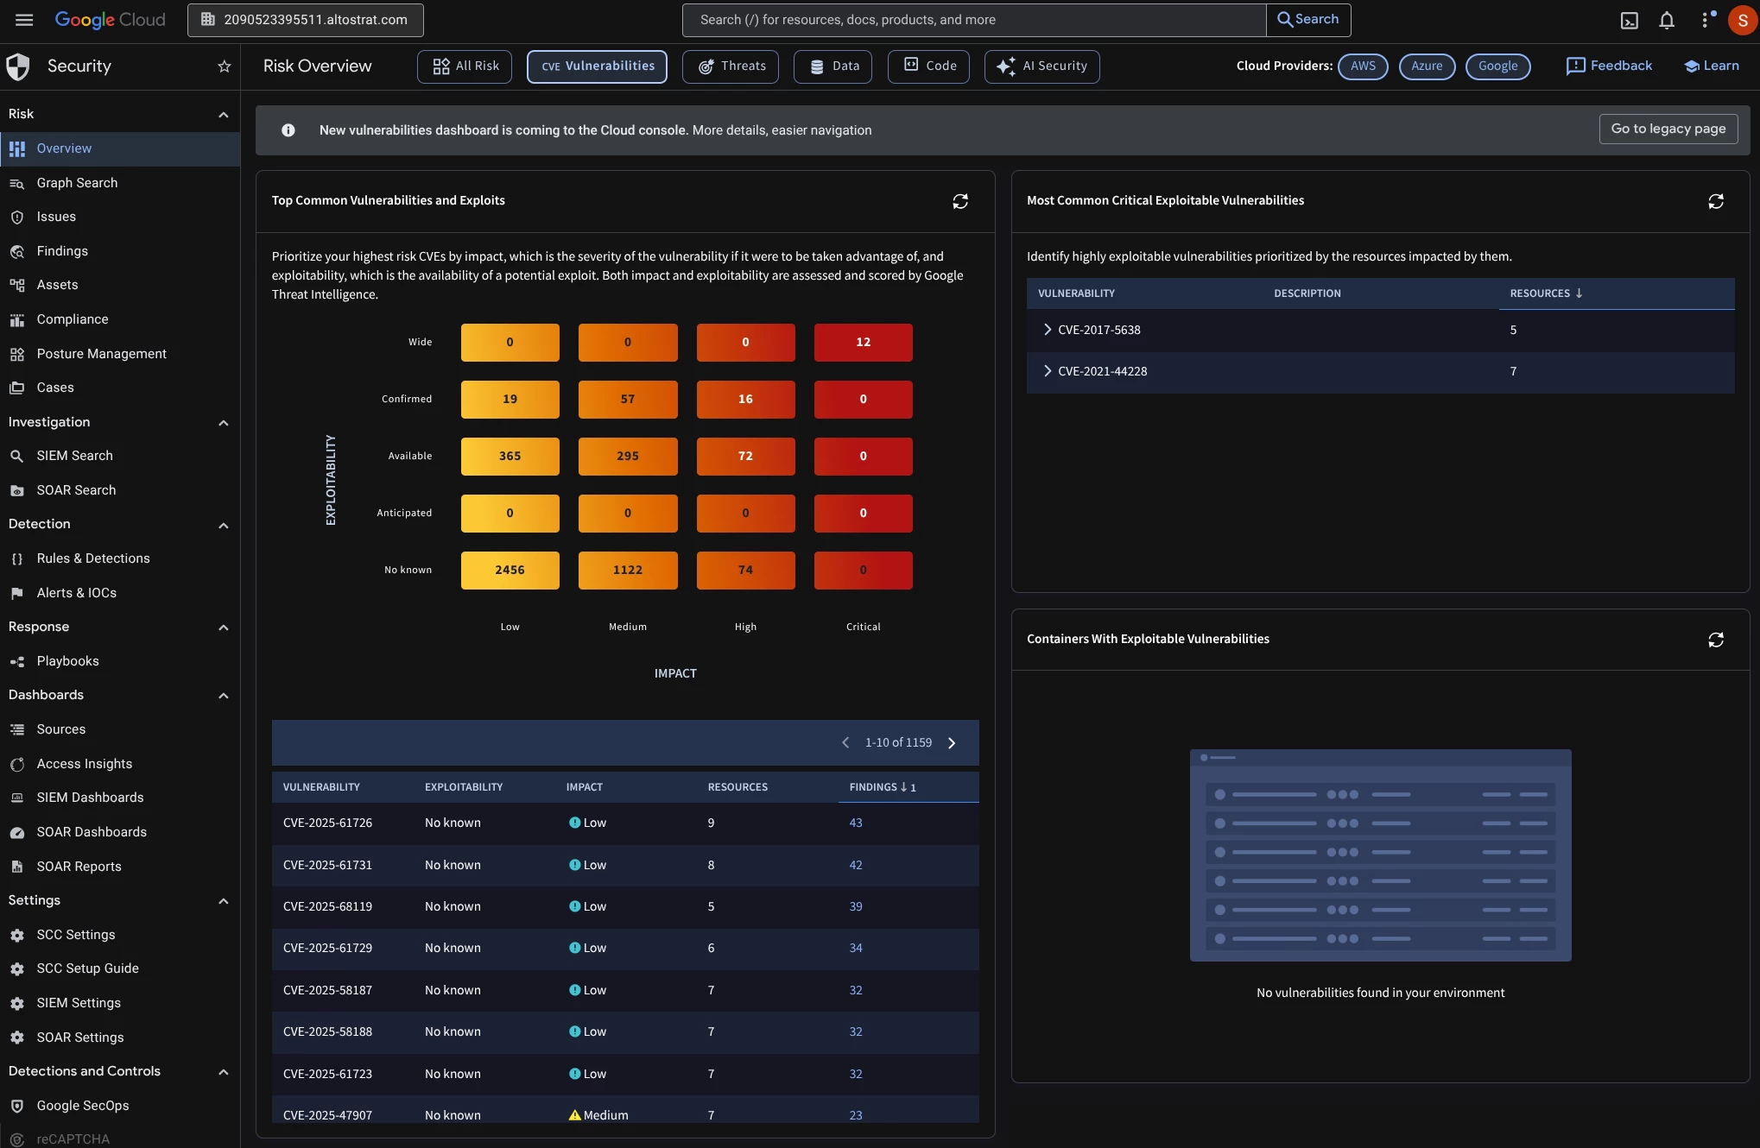The height and width of the screenshot is (1148, 1760).
Task: Expand the CVE-2017-5638 row
Action: [x=1048, y=330]
